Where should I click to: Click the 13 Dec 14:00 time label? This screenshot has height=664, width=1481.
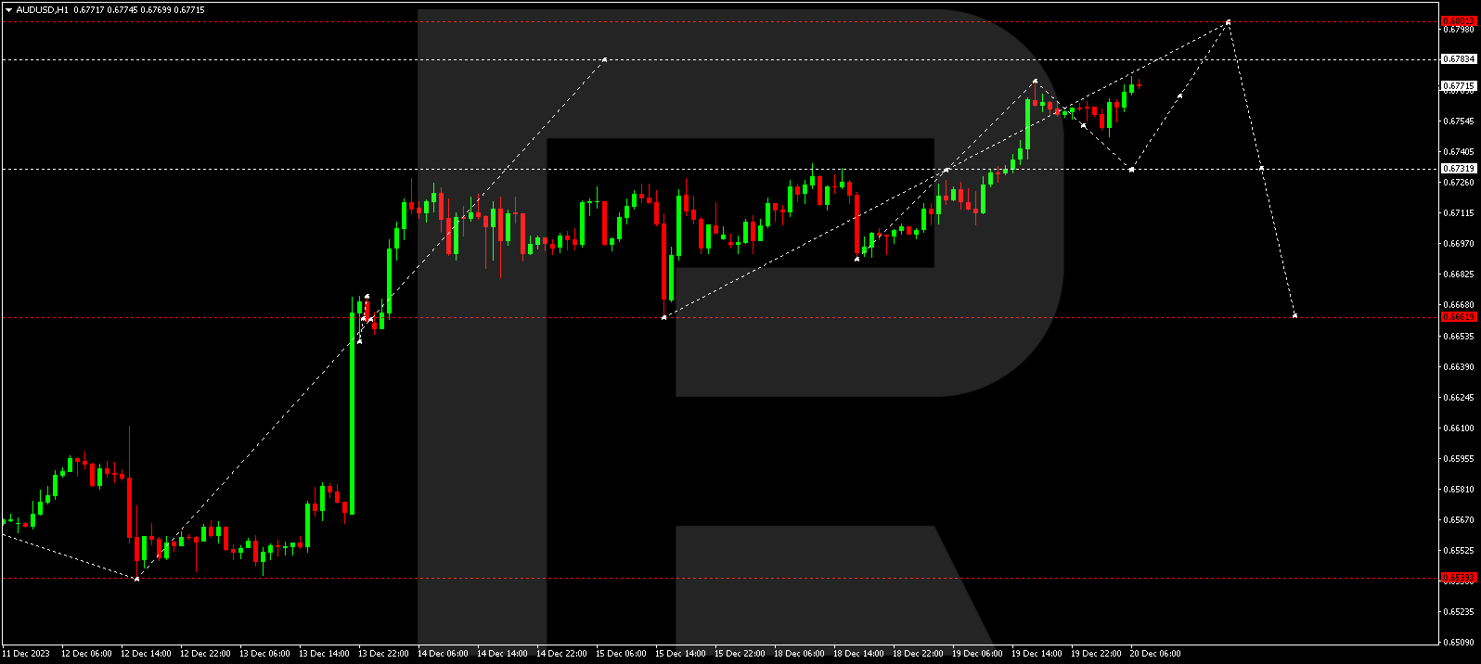click(324, 654)
